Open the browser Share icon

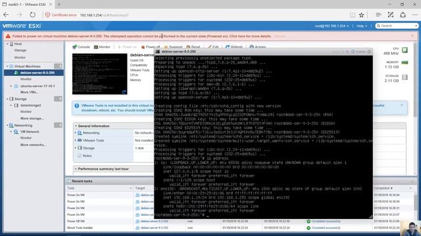tap(403, 15)
